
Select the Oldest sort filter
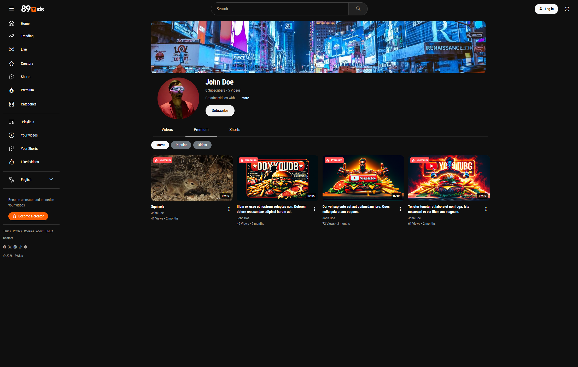(x=202, y=145)
